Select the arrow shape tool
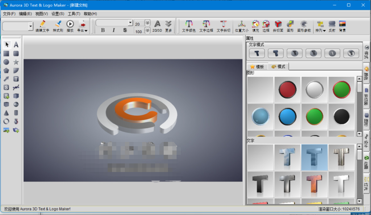The width and height of the screenshot is (371, 215). pos(7,79)
